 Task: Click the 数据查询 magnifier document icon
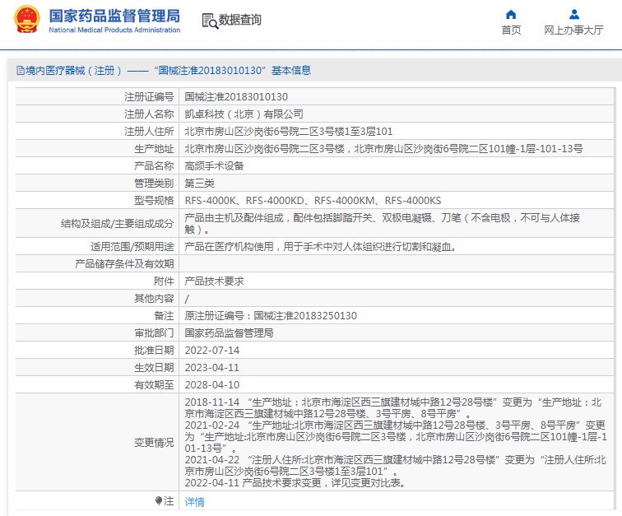210,21
